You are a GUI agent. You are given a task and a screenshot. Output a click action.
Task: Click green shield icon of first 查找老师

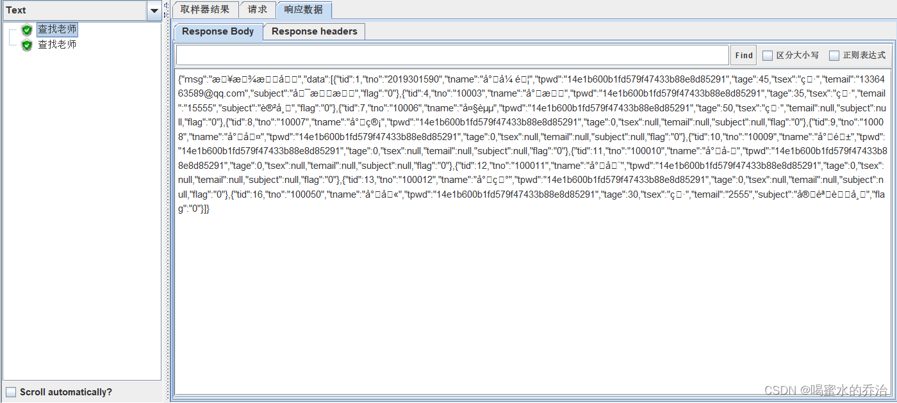pyautogui.click(x=27, y=30)
